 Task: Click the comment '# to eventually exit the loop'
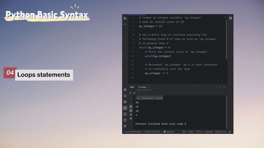pos(167,69)
